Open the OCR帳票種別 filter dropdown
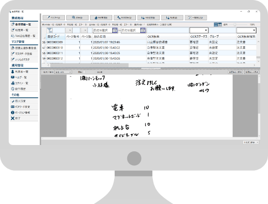The height and width of the screenshot is (204, 268). 246,30
